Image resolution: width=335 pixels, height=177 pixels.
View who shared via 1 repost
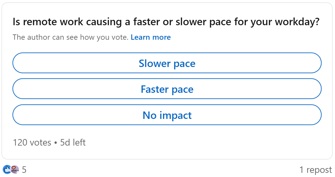[x=316, y=170]
